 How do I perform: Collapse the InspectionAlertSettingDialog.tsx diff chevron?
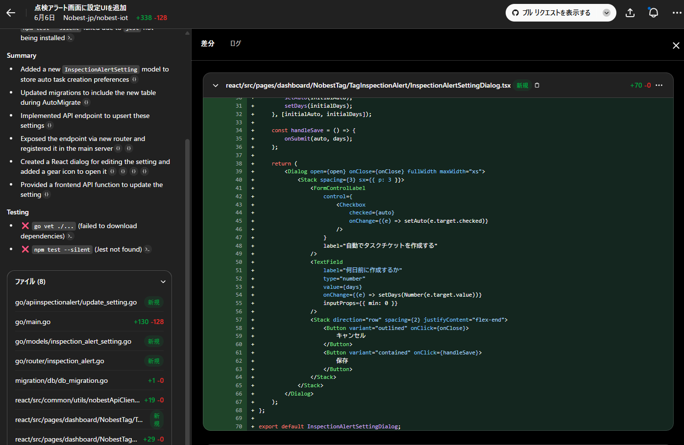point(216,85)
